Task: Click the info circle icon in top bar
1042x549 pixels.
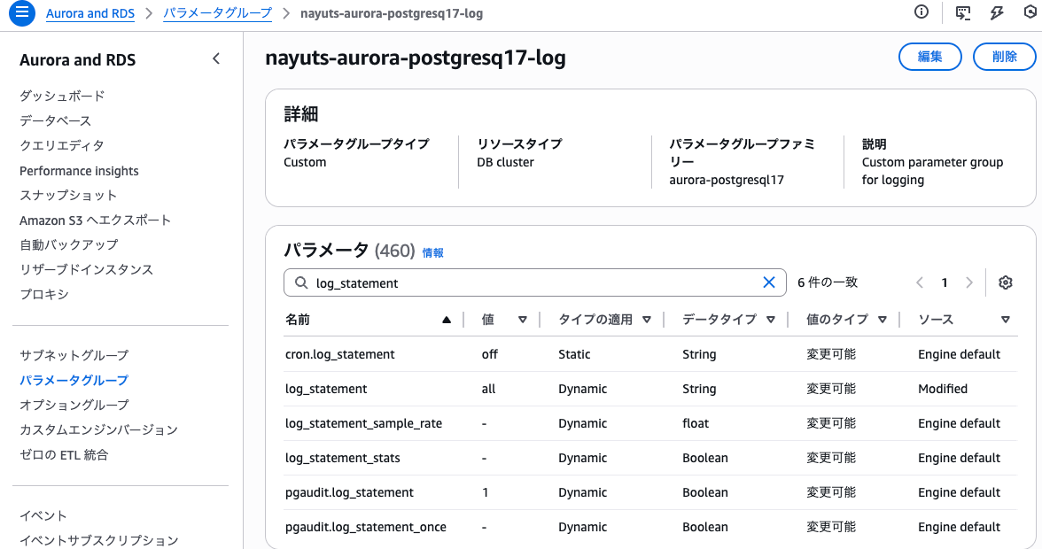Action: tap(921, 12)
